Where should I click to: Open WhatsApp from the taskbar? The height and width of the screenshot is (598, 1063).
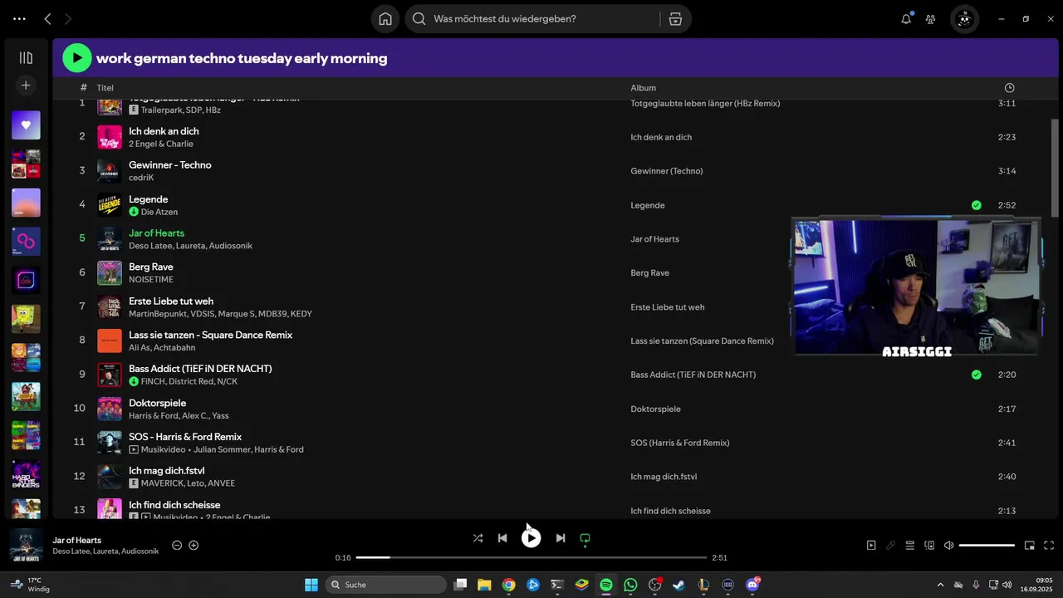[630, 585]
